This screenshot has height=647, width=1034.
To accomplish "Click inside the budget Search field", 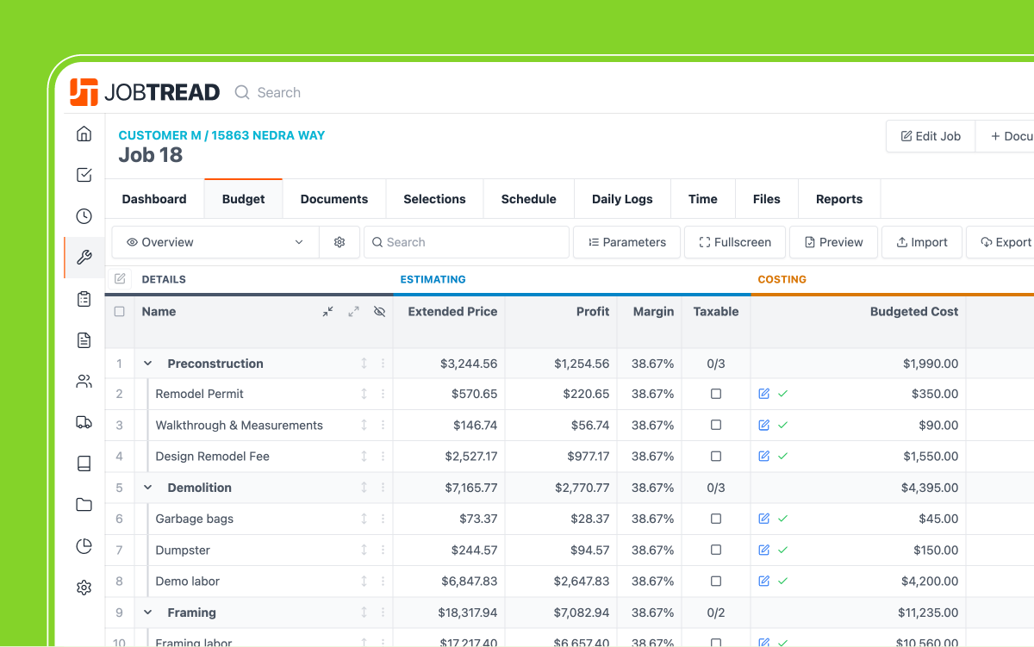I will (x=466, y=242).
